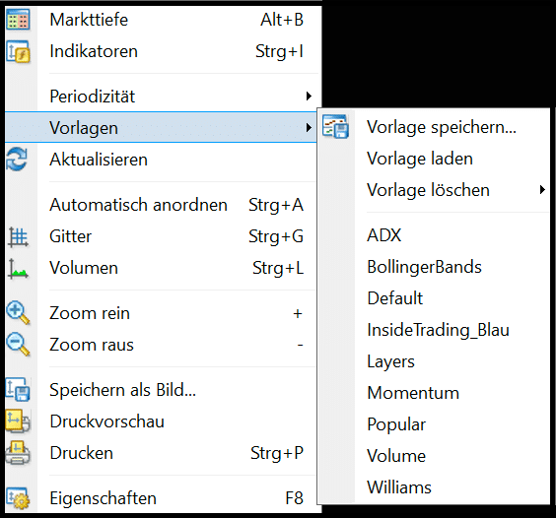Click the Zoom raus magnifier icon
This screenshot has height=518, width=556.
pyautogui.click(x=18, y=344)
